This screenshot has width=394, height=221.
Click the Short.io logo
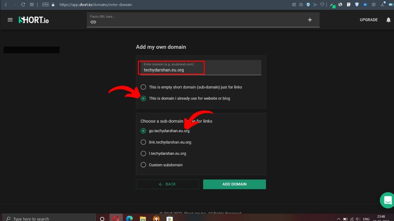coord(34,20)
